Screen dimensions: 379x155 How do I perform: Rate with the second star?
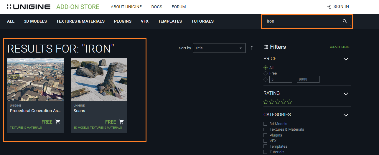coord(272,102)
